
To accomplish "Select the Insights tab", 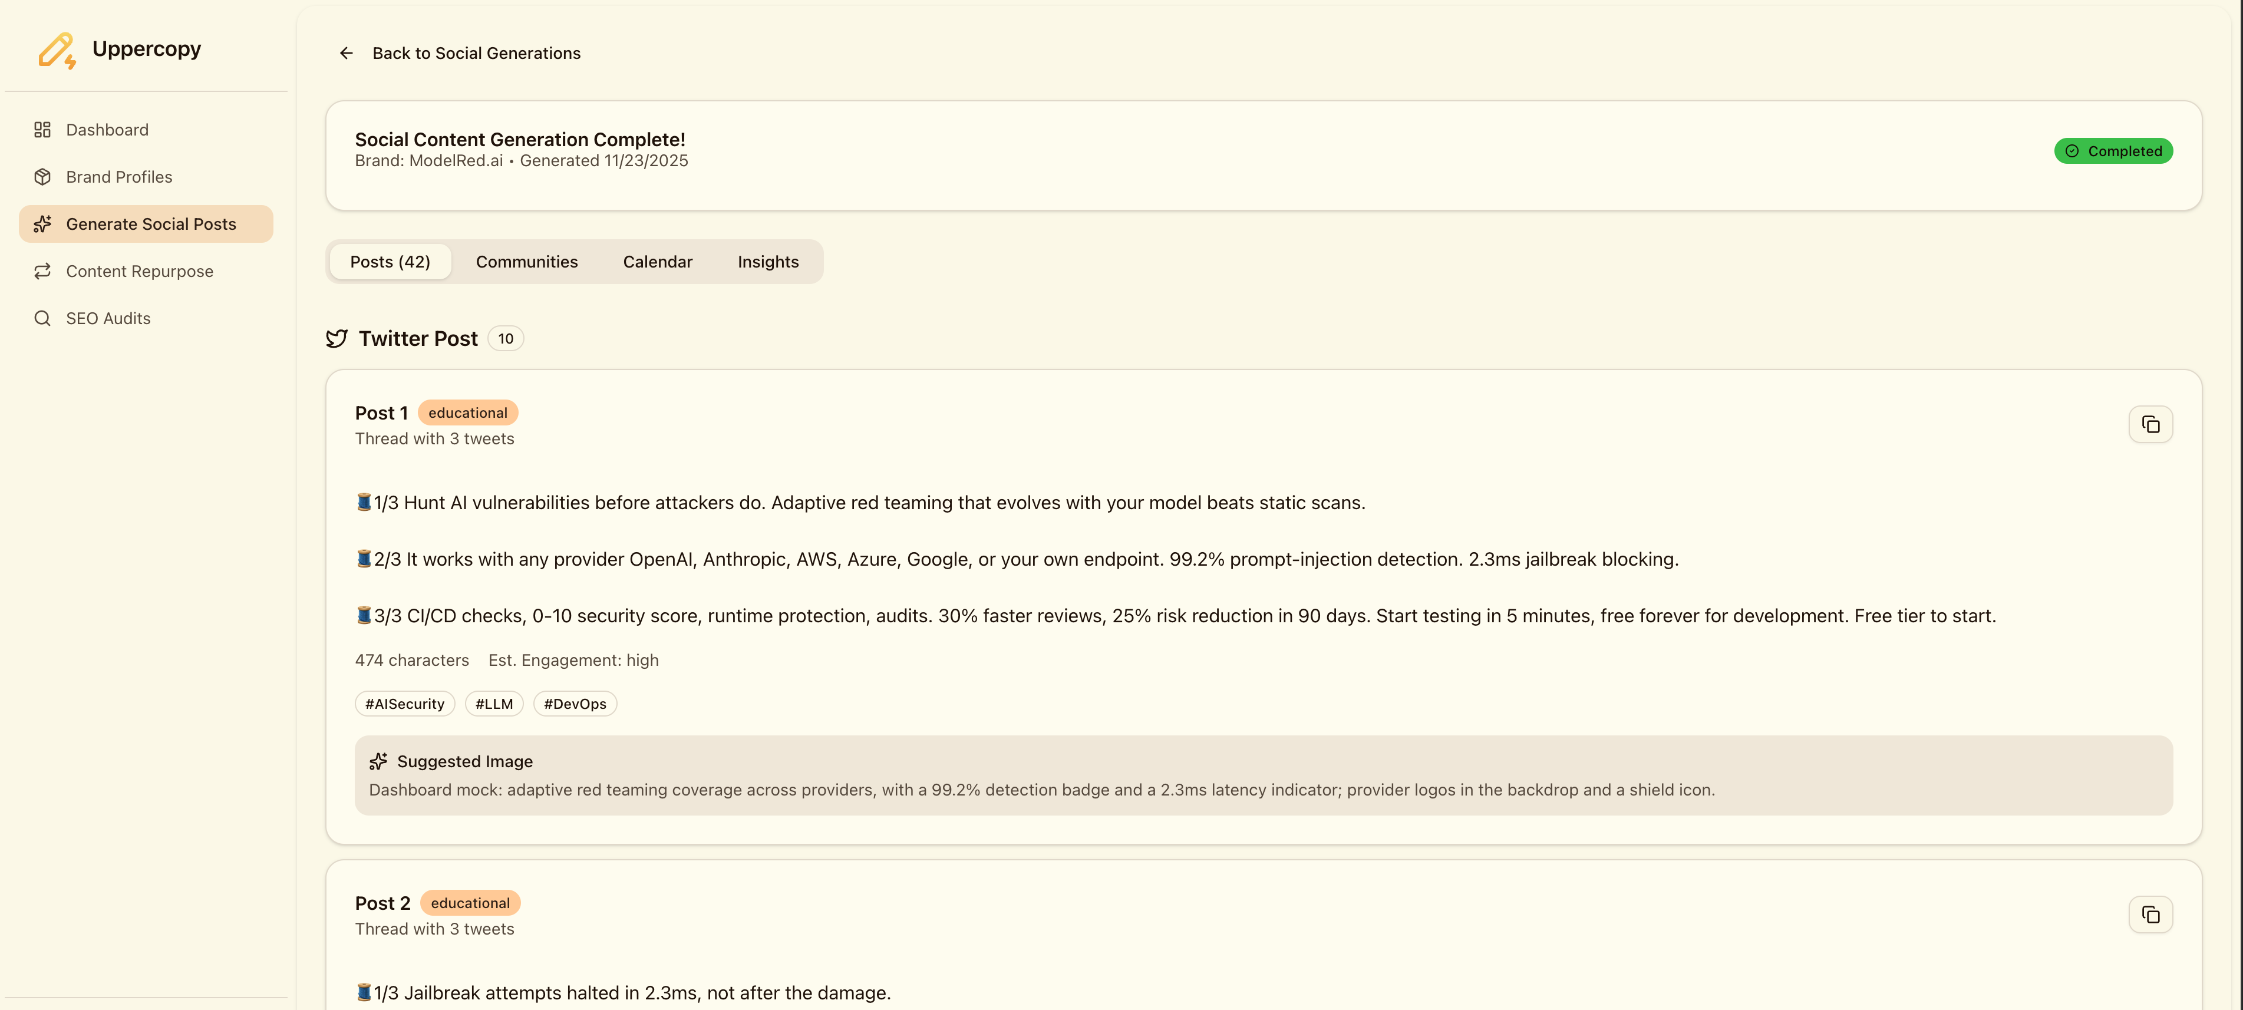I will [767, 262].
